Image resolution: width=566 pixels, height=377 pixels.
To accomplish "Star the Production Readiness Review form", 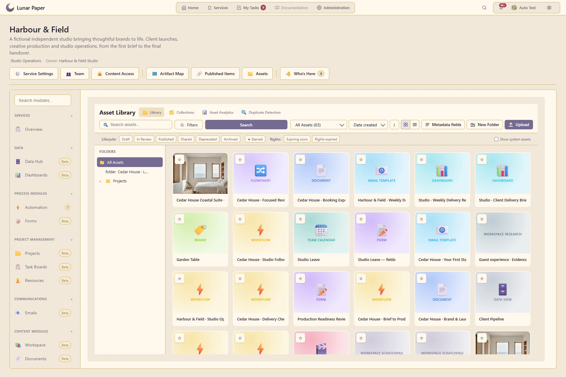I will click(300, 278).
